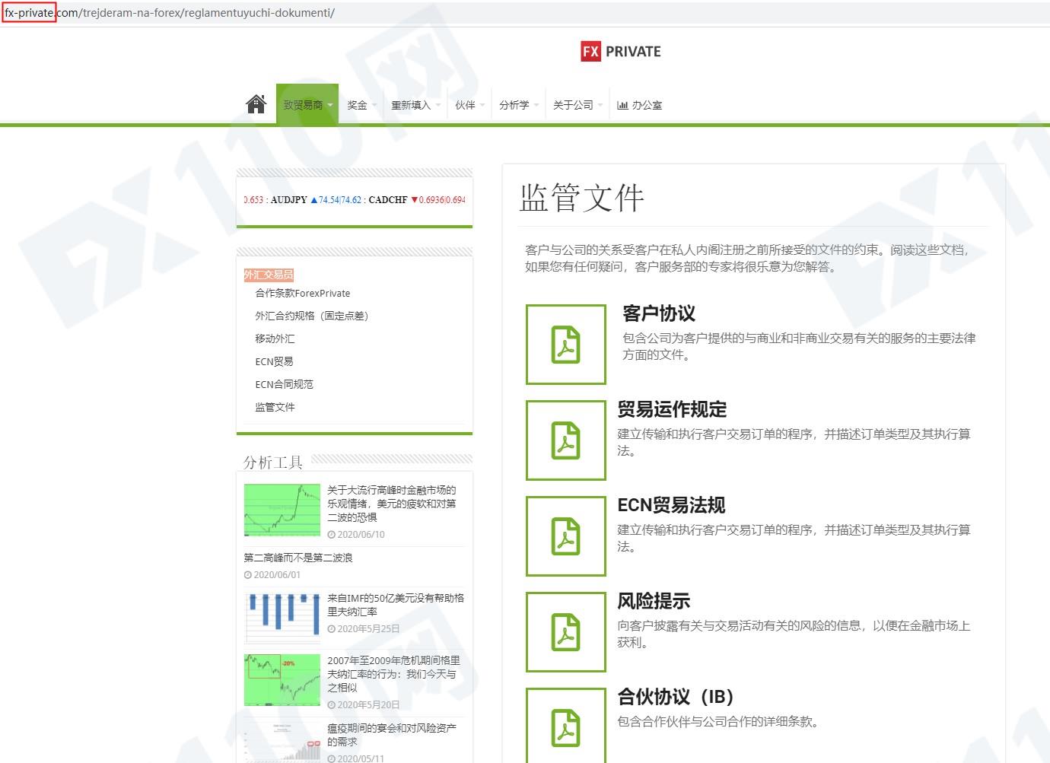The image size is (1050, 763).
Task: Open article 瘟疫期间的宴会和对风险资产的需求
Action: (392, 735)
